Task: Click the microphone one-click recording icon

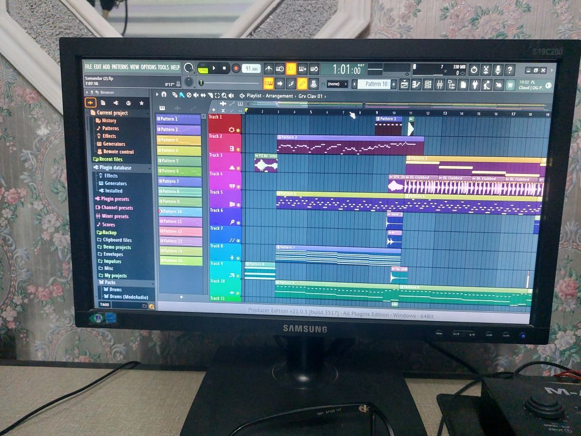Action: (x=498, y=69)
